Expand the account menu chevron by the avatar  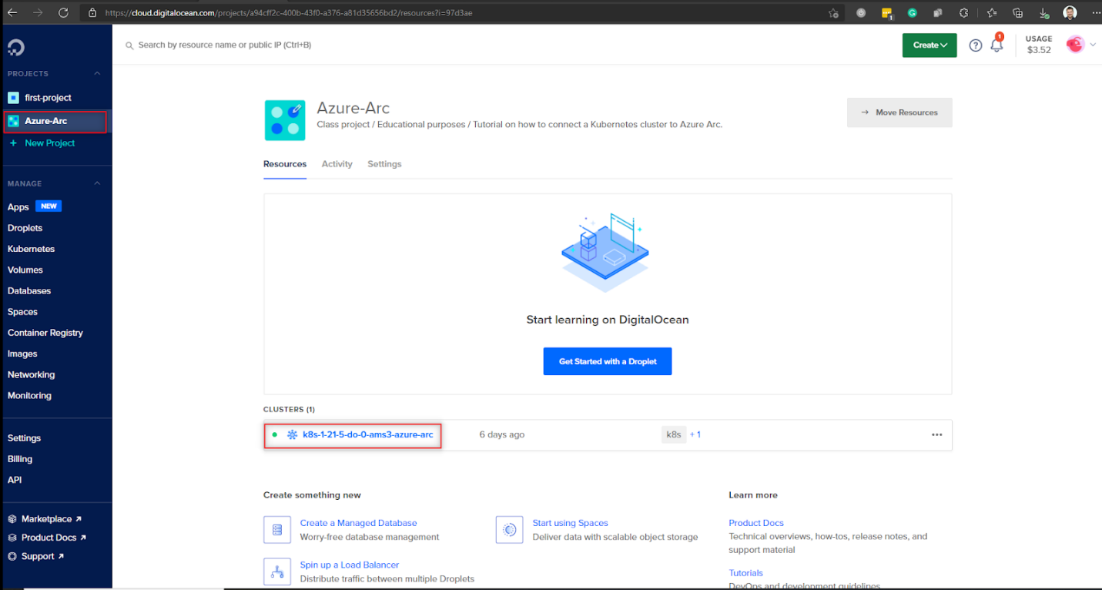(1092, 45)
